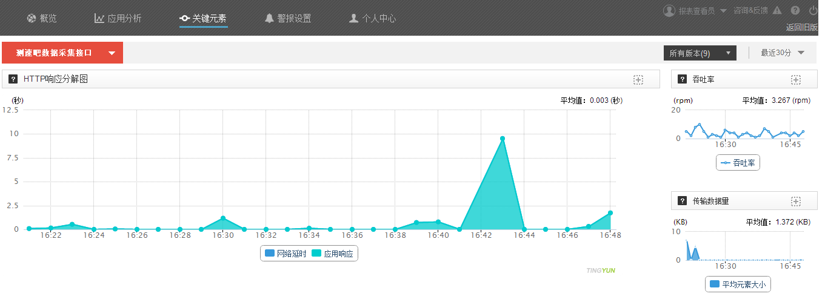Click the help icon beside 传输数据量
The image size is (825, 305).
pyautogui.click(x=682, y=201)
